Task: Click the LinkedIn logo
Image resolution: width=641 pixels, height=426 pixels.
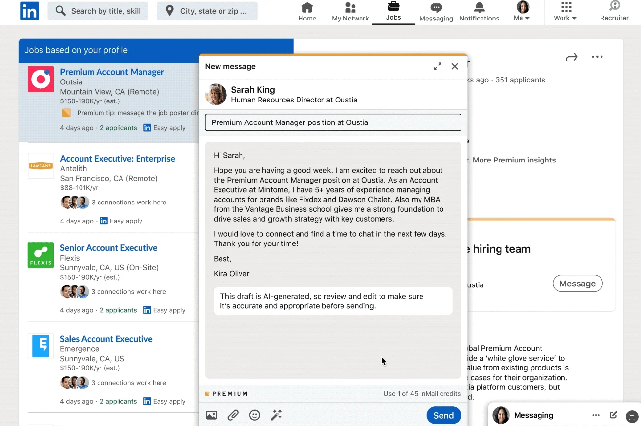Action: click(29, 11)
